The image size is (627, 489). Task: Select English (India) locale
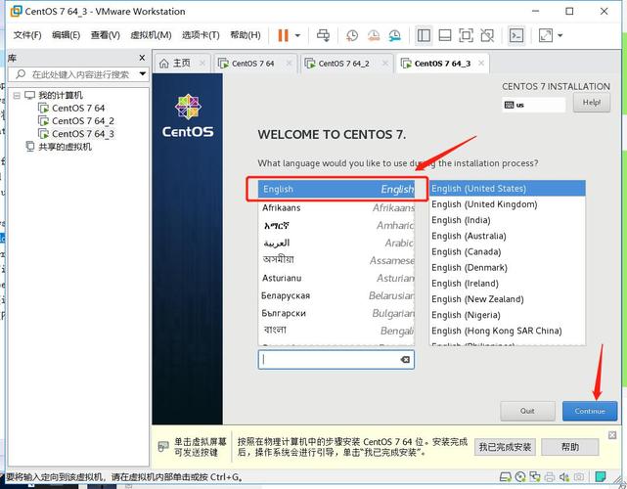pos(507,220)
